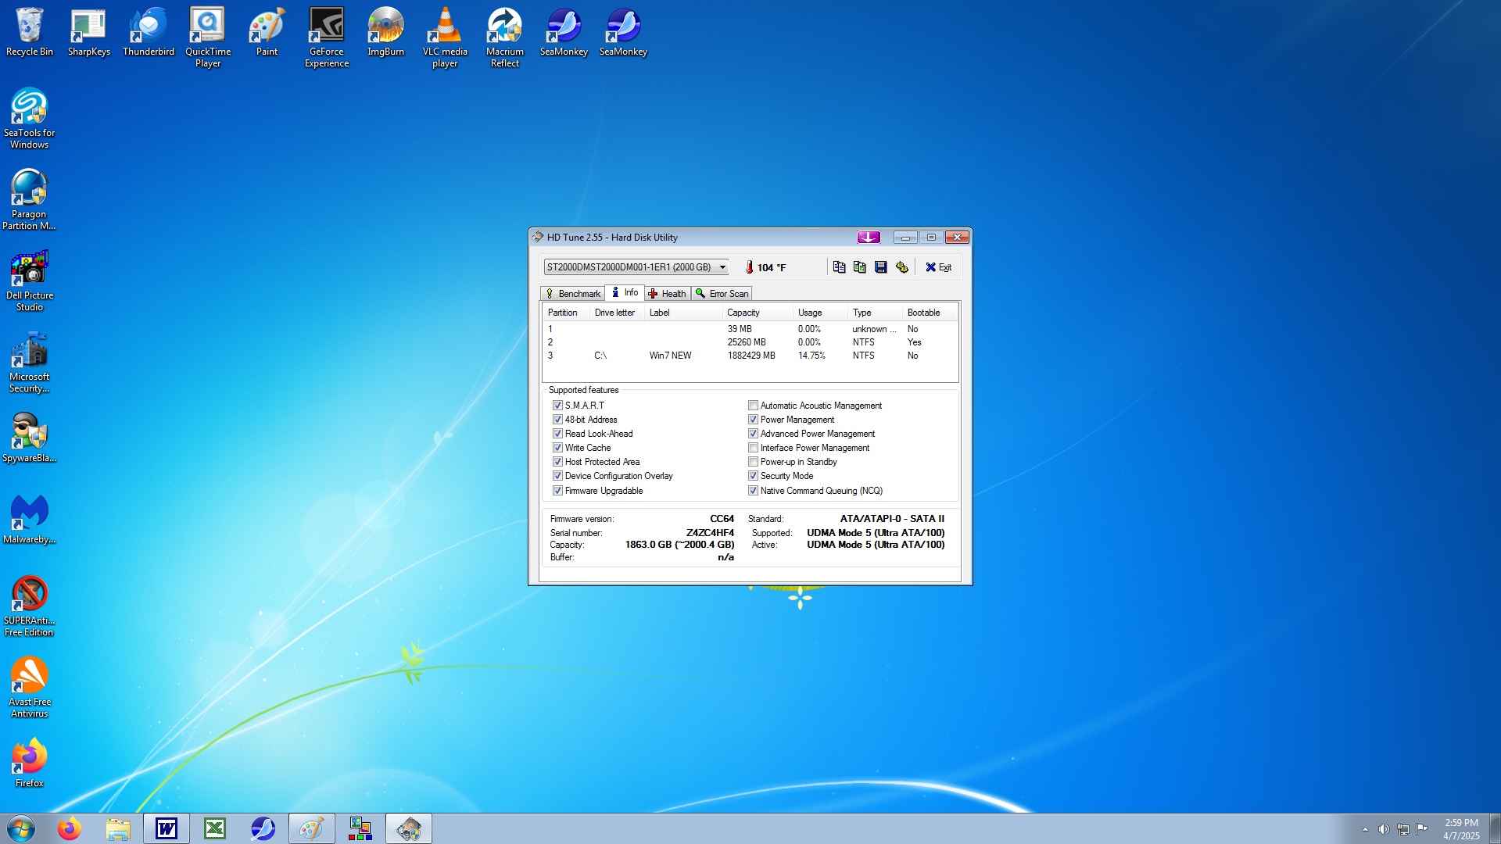Open Excel from the taskbar

click(x=215, y=828)
